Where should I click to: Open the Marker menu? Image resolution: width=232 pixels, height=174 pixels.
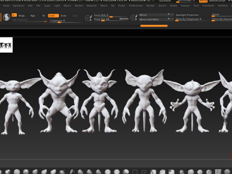pos(79,6)
